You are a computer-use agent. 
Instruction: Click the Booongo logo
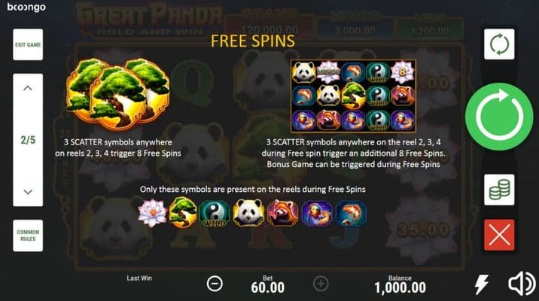[26, 8]
